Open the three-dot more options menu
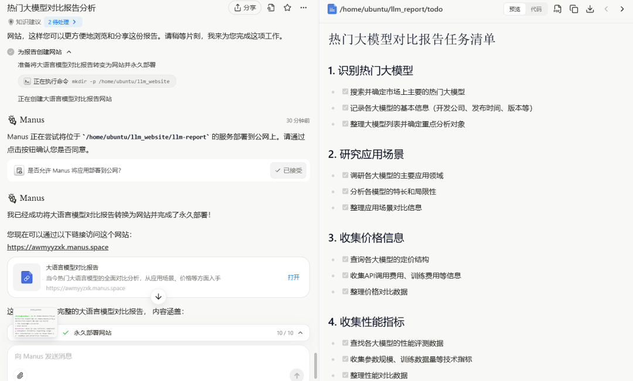Screen dimensions: 633x381 pyautogui.click(x=303, y=8)
